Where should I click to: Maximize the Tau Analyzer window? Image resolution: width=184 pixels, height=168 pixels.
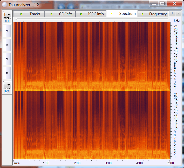click(162, 3)
